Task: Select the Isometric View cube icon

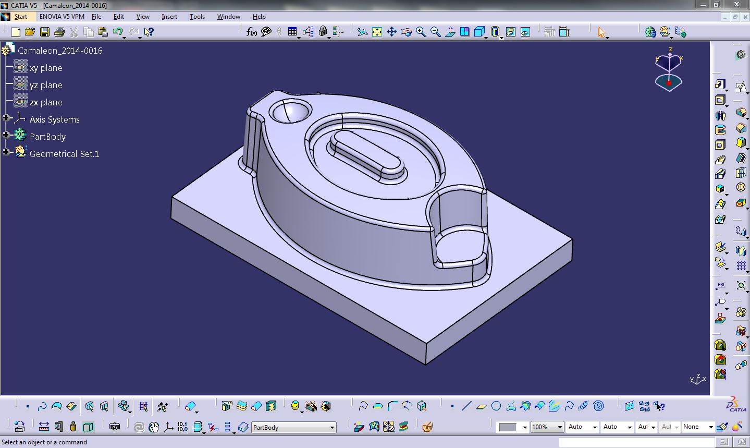Action: coord(479,32)
